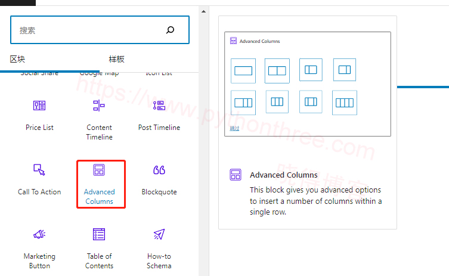Viewport: 449px width, 276px height.
Task: Click the Post Timeline label
Action: pyautogui.click(x=159, y=128)
